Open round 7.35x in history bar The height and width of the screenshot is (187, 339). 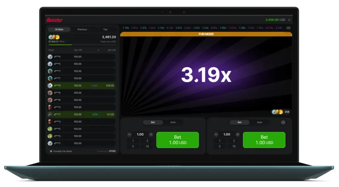tap(260, 28)
